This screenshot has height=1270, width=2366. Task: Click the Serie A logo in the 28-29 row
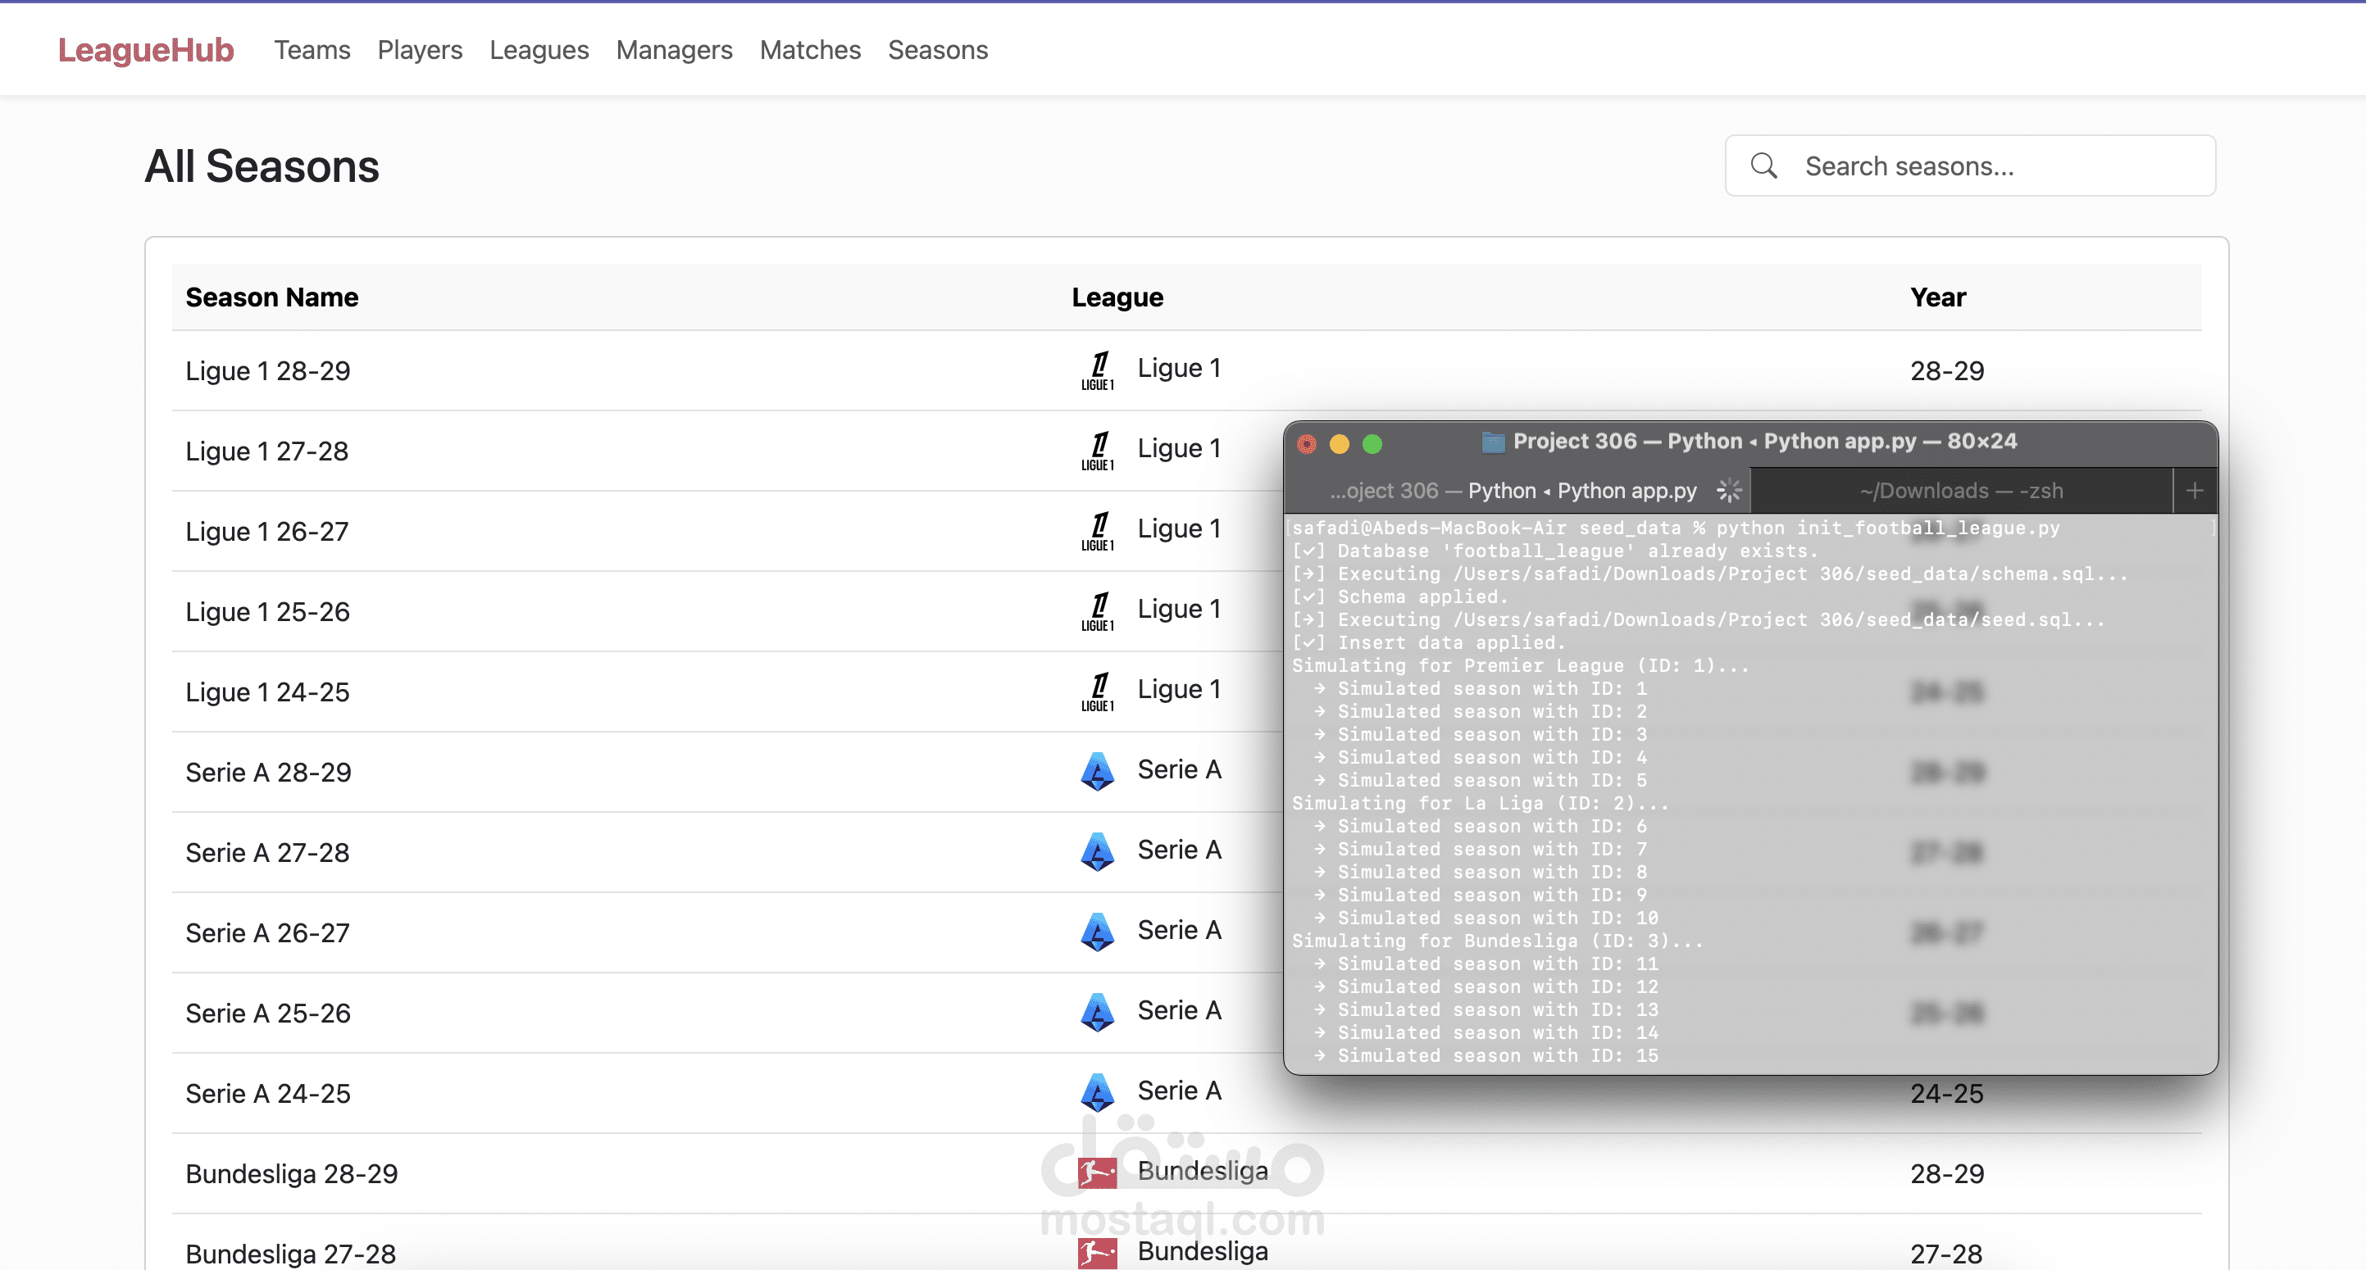tap(1098, 771)
